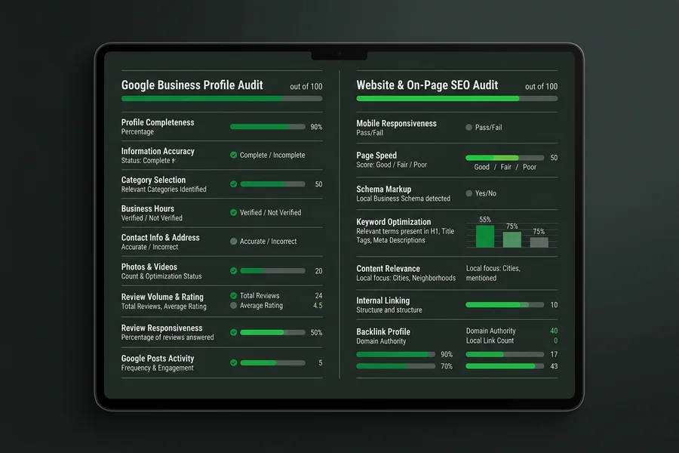Select the Schema Markup Yes/No status dot
The image size is (679, 453).
[469, 193]
